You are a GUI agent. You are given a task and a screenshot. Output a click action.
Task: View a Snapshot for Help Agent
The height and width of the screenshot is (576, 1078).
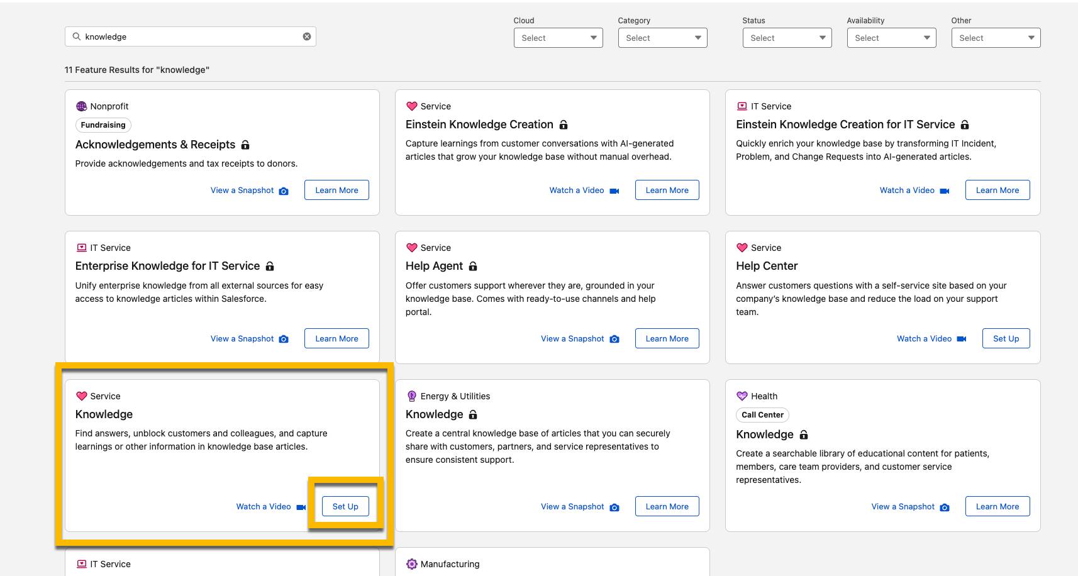572,339
